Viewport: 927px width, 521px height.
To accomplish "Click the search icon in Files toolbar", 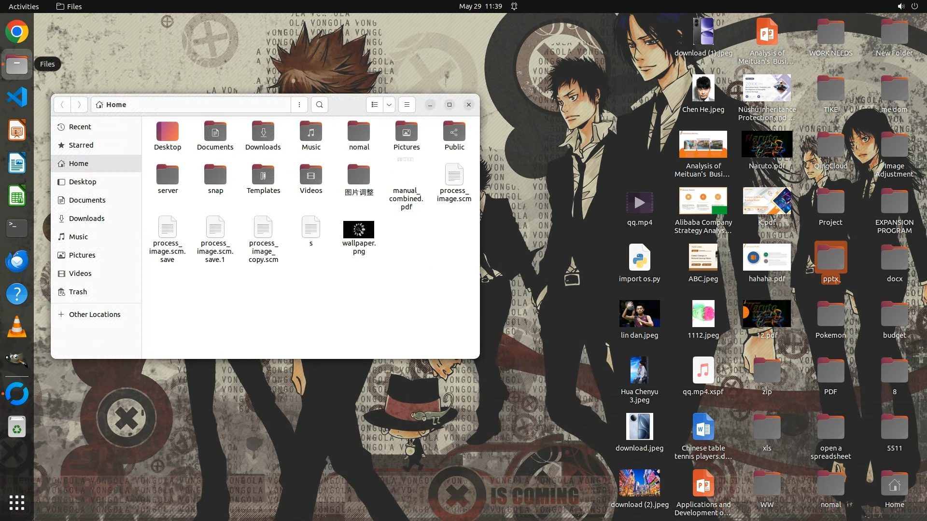I will click(x=319, y=105).
